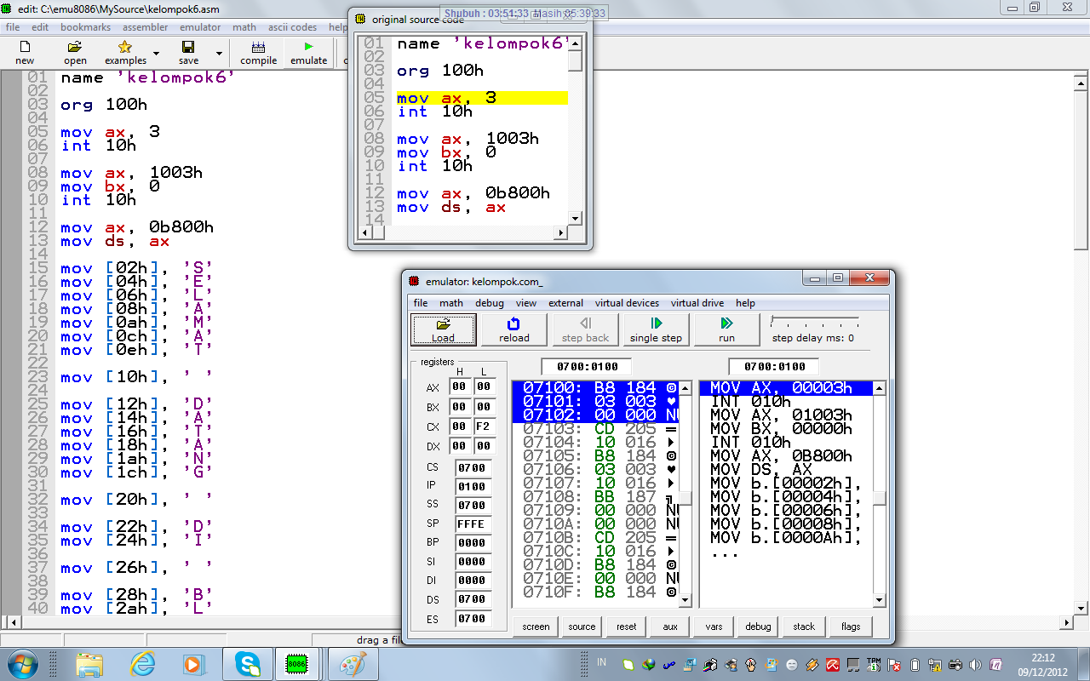Click the open file toolbar icon

(x=75, y=48)
